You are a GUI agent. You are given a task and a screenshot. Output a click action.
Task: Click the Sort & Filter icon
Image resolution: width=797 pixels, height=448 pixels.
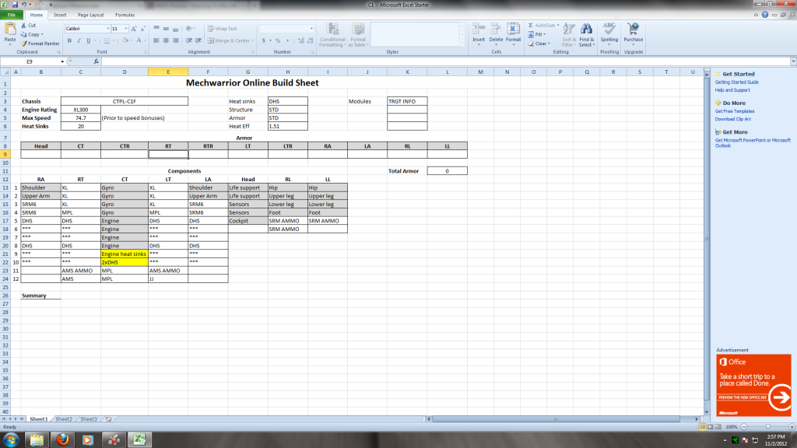569,29
